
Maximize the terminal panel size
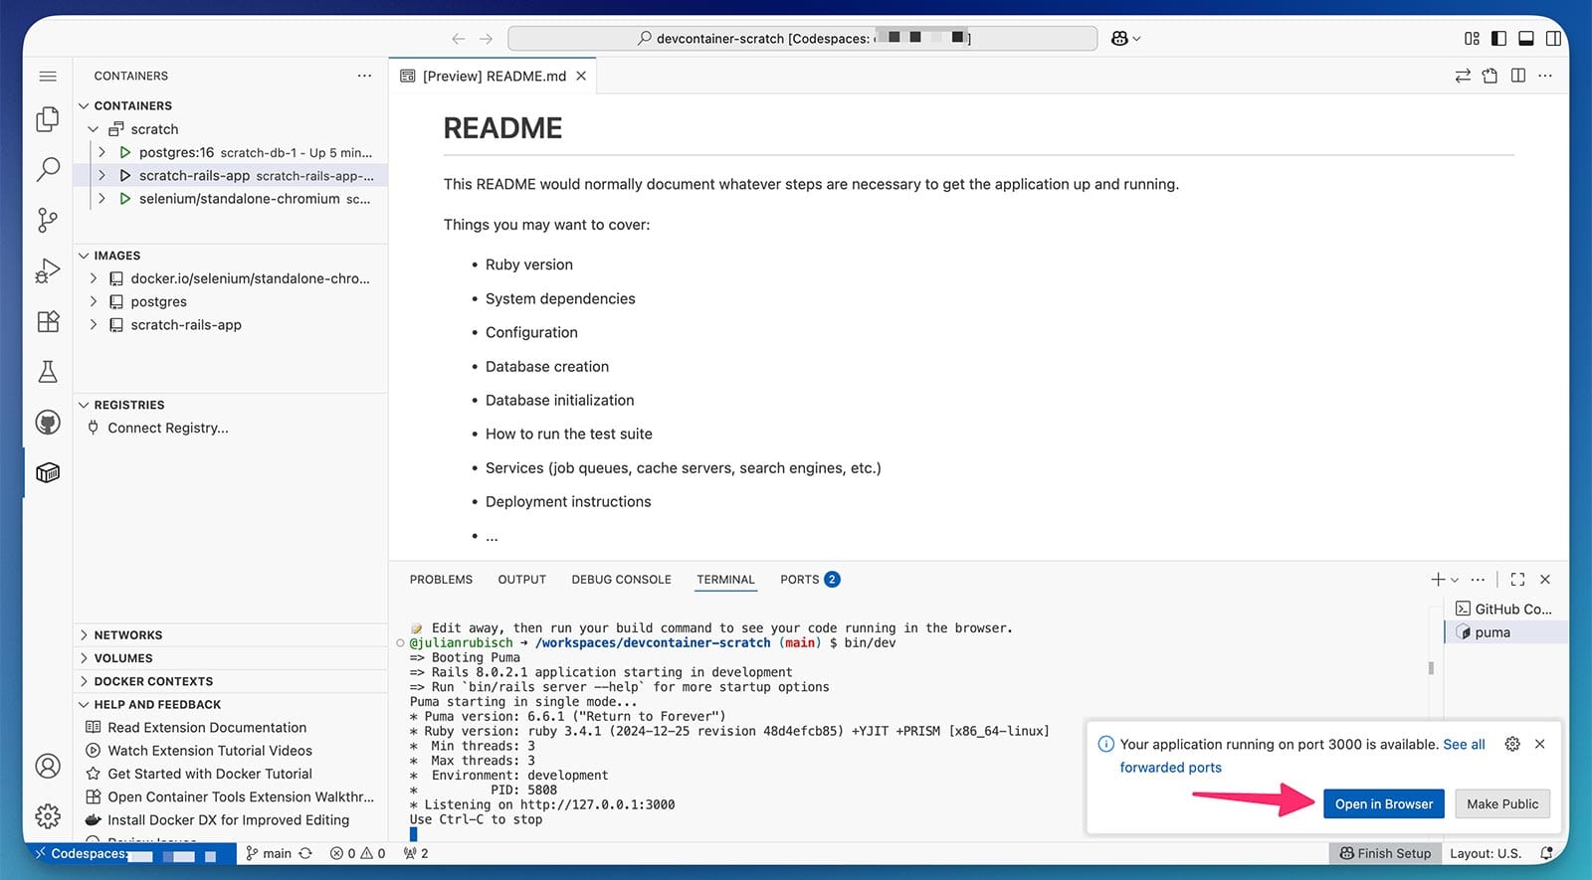tap(1517, 580)
